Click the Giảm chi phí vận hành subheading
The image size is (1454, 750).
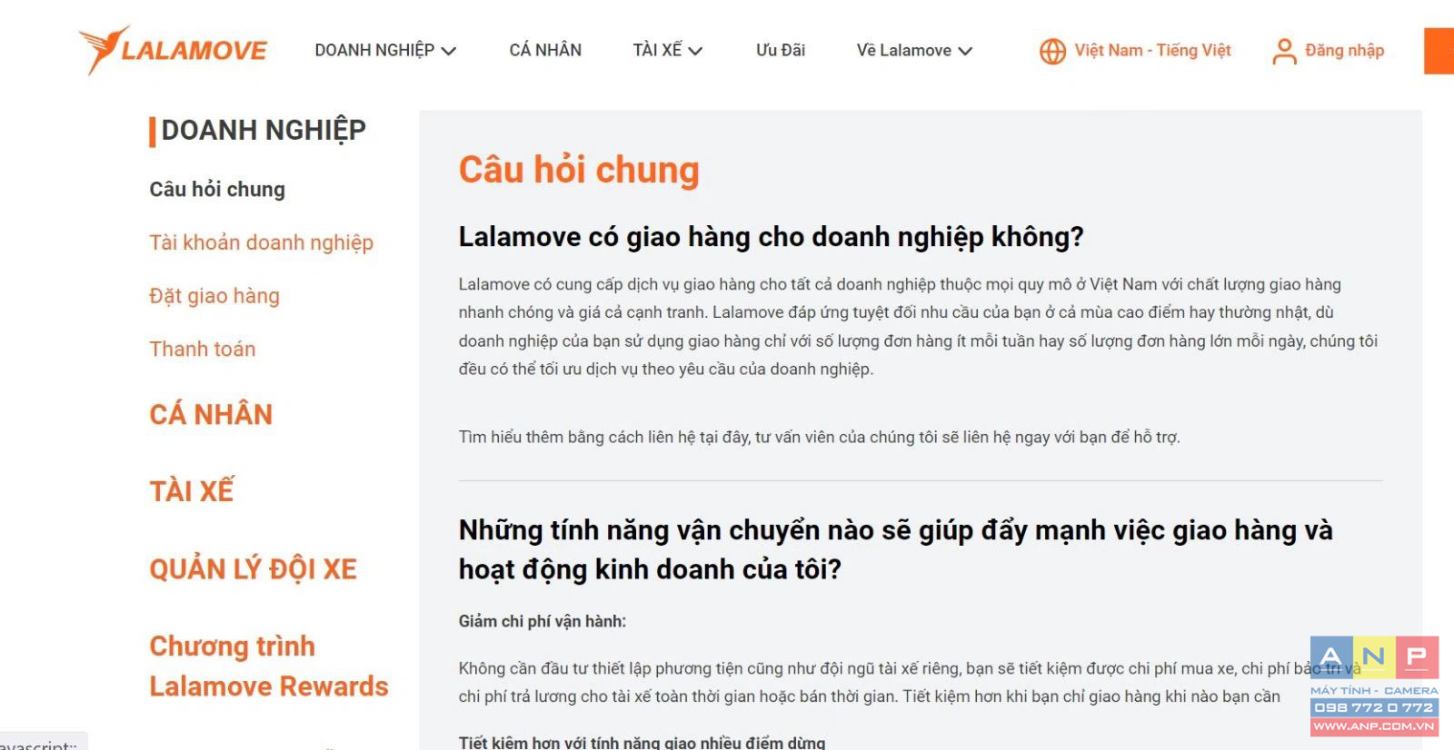click(543, 621)
